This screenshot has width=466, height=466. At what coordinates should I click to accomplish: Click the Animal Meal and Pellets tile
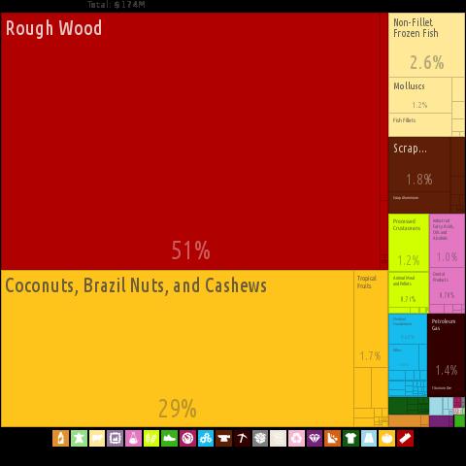point(409,289)
